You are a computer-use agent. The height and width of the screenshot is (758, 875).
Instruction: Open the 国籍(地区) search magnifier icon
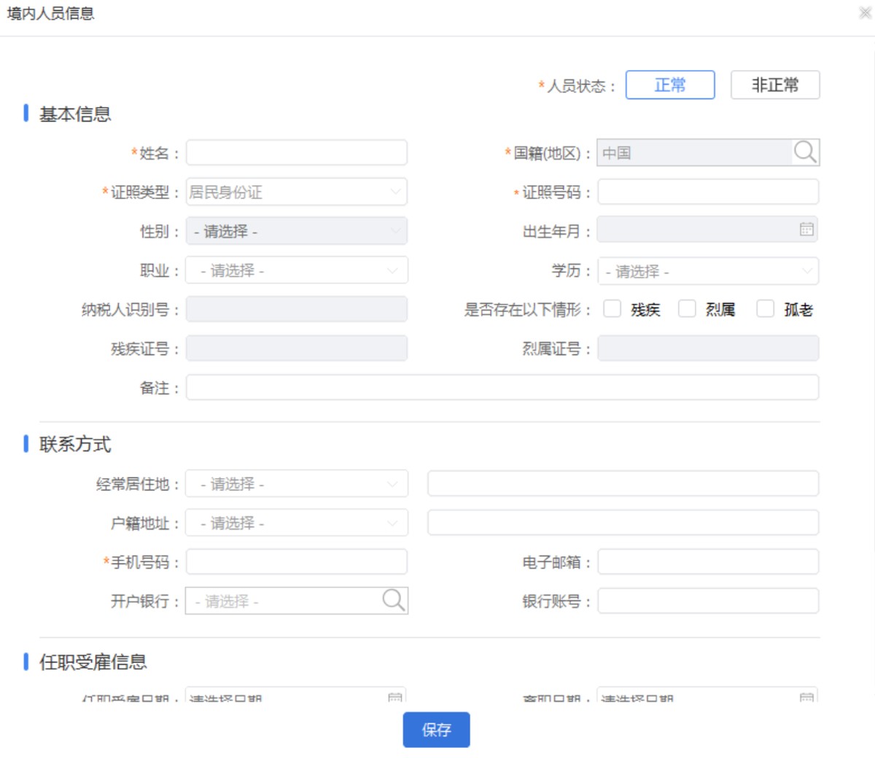click(x=805, y=152)
